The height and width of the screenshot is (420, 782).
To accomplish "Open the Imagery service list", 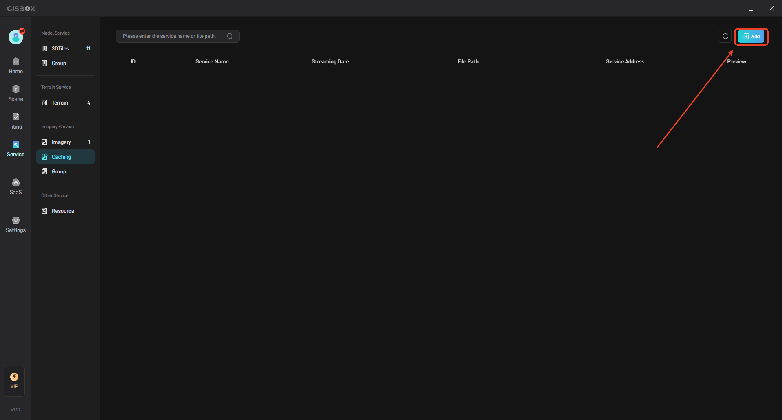I will [65, 142].
